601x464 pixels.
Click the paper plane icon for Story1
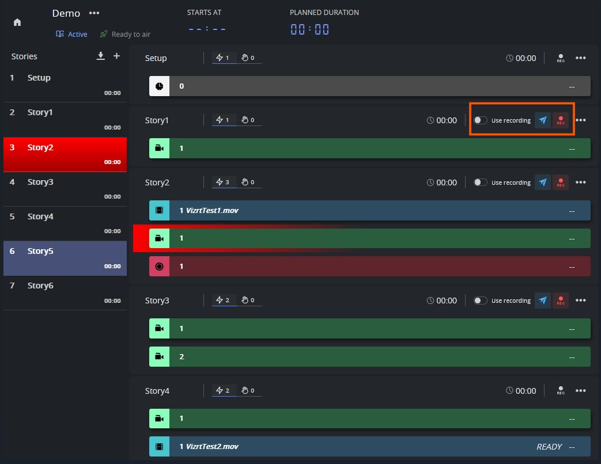pyautogui.click(x=542, y=120)
